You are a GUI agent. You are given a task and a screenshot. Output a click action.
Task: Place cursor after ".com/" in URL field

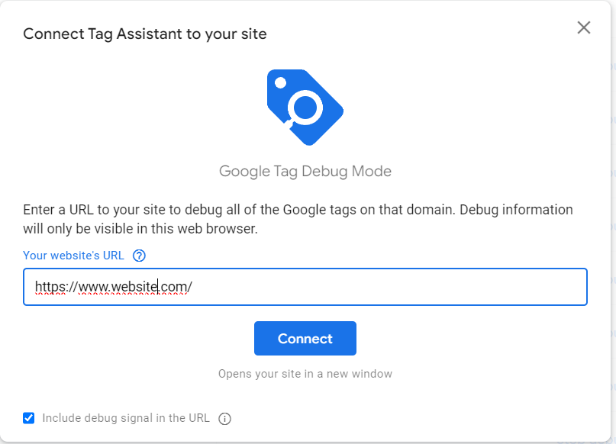(x=192, y=287)
